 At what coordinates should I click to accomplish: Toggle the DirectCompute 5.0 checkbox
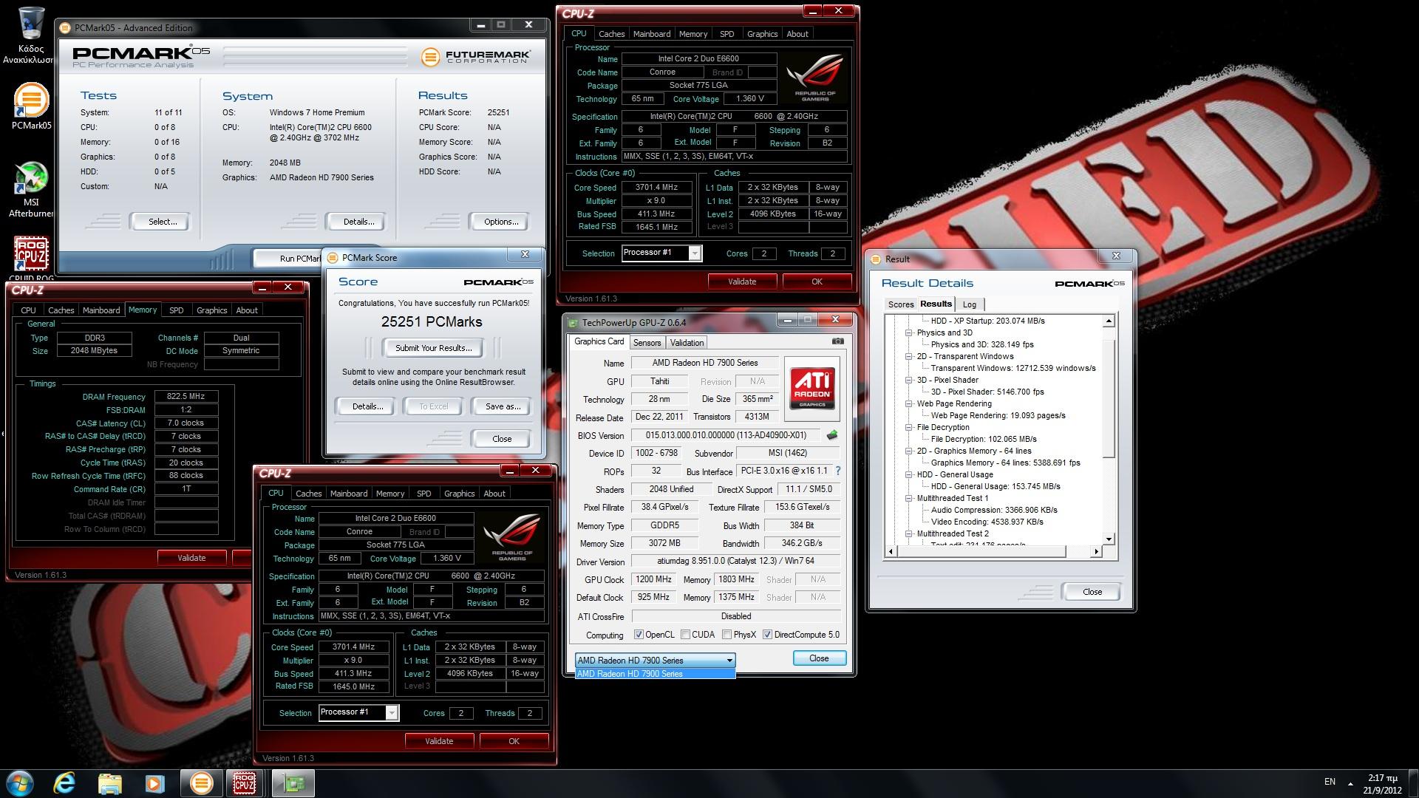tap(768, 635)
